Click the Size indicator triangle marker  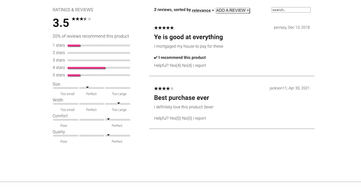[x=88, y=87]
